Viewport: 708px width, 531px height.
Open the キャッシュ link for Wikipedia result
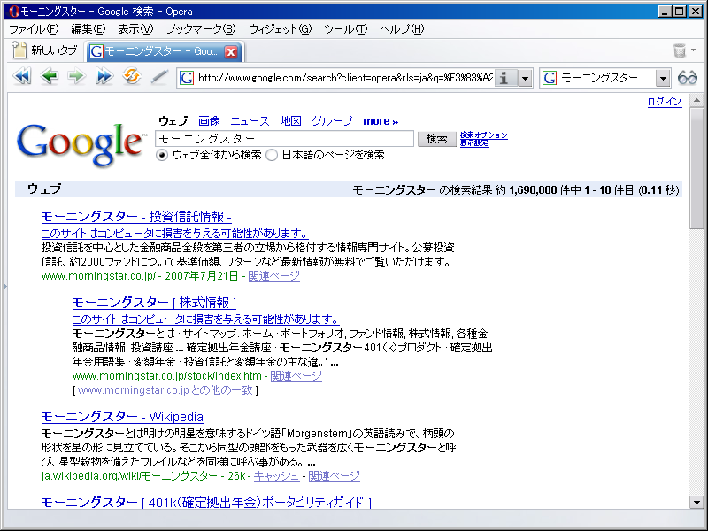pos(276,476)
